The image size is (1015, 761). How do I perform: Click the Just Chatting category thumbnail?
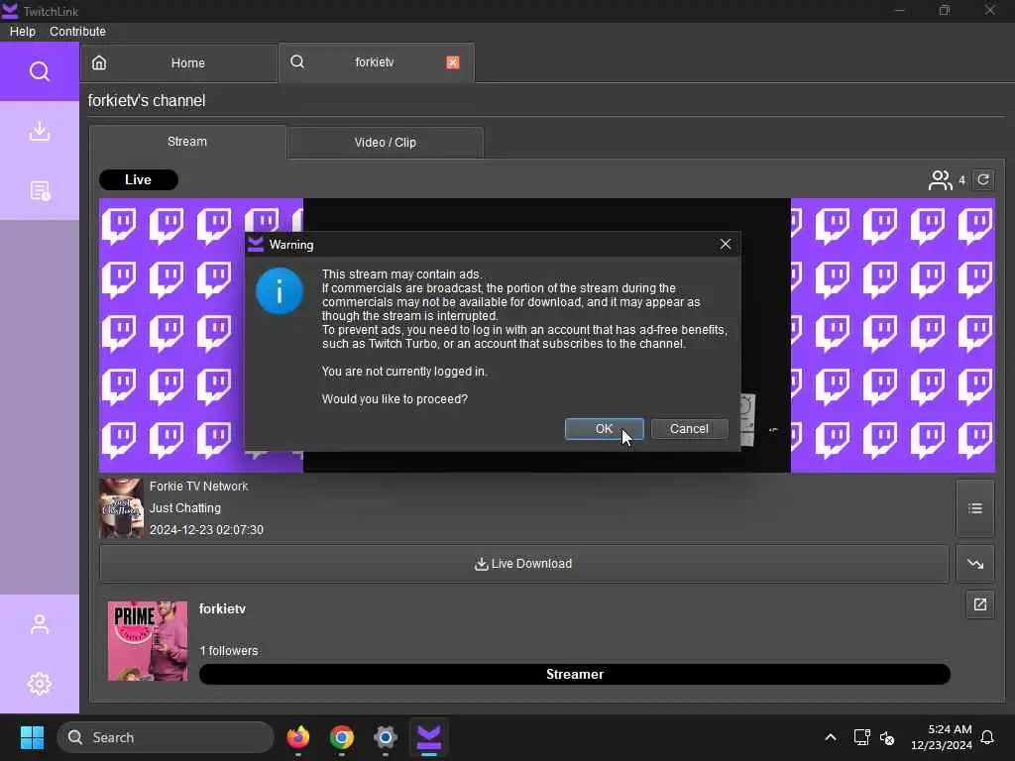(121, 508)
